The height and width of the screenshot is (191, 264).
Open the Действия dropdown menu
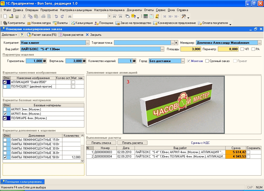click(x=9, y=35)
